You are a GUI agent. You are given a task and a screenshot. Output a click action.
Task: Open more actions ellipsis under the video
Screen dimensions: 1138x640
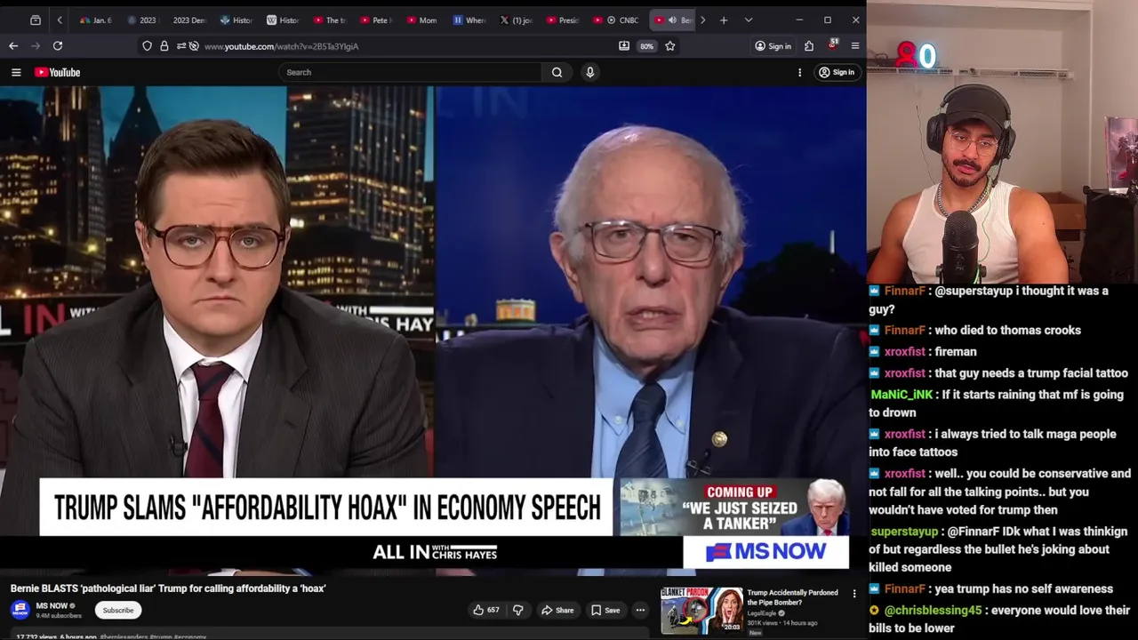coord(640,610)
